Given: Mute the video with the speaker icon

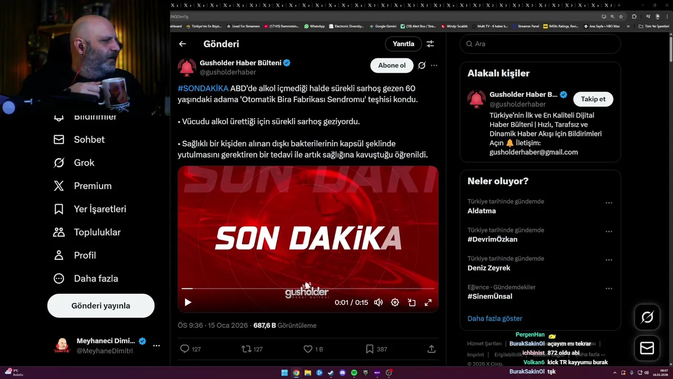Looking at the screenshot, I should point(378,302).
